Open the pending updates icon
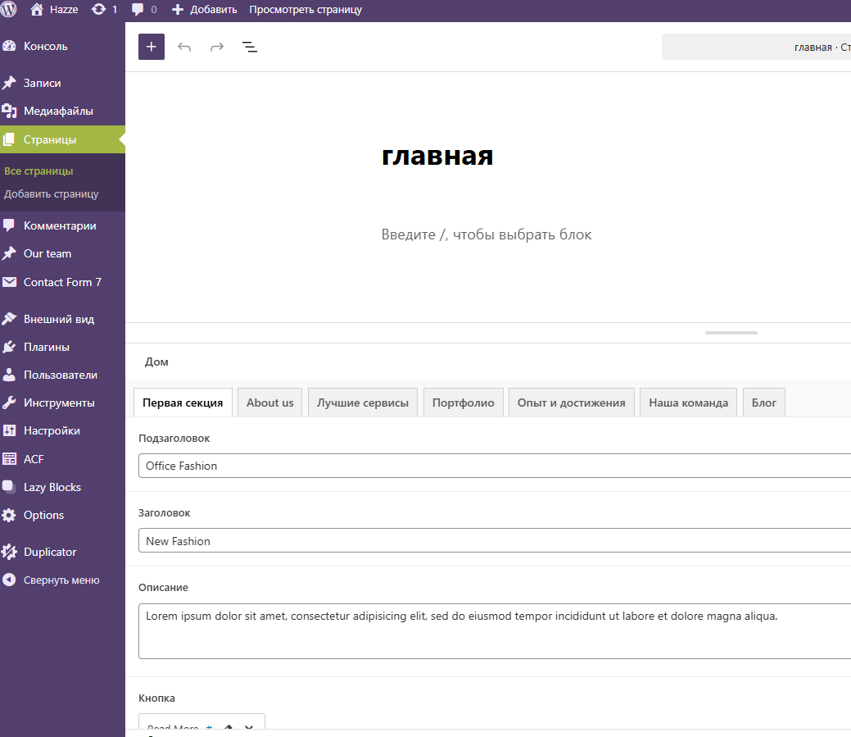The height and width of the screenshot is (737, 851). point(104,9)
